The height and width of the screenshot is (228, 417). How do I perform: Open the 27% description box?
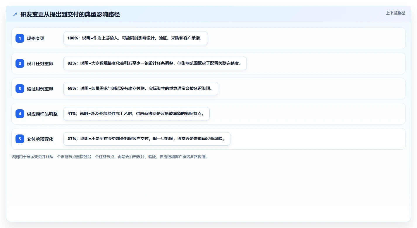[x=147, y=139]
